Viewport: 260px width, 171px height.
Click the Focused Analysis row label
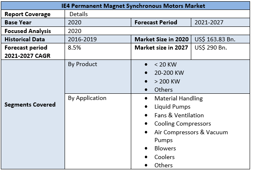(27, 31)
